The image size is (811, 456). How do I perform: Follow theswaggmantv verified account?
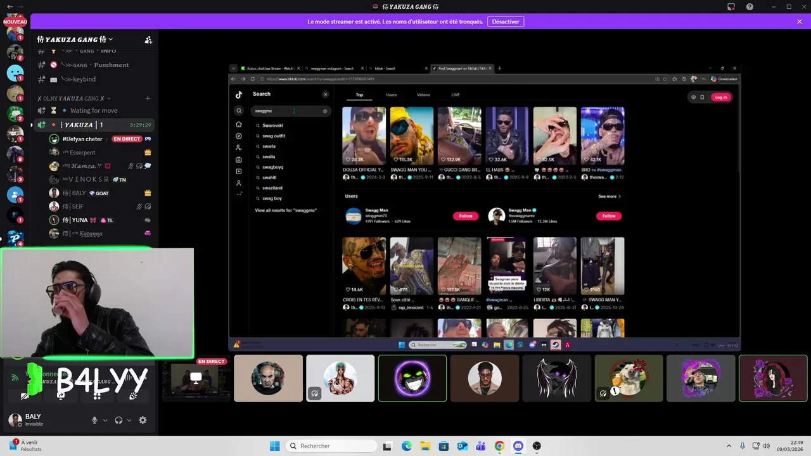[x=609, y=216]
